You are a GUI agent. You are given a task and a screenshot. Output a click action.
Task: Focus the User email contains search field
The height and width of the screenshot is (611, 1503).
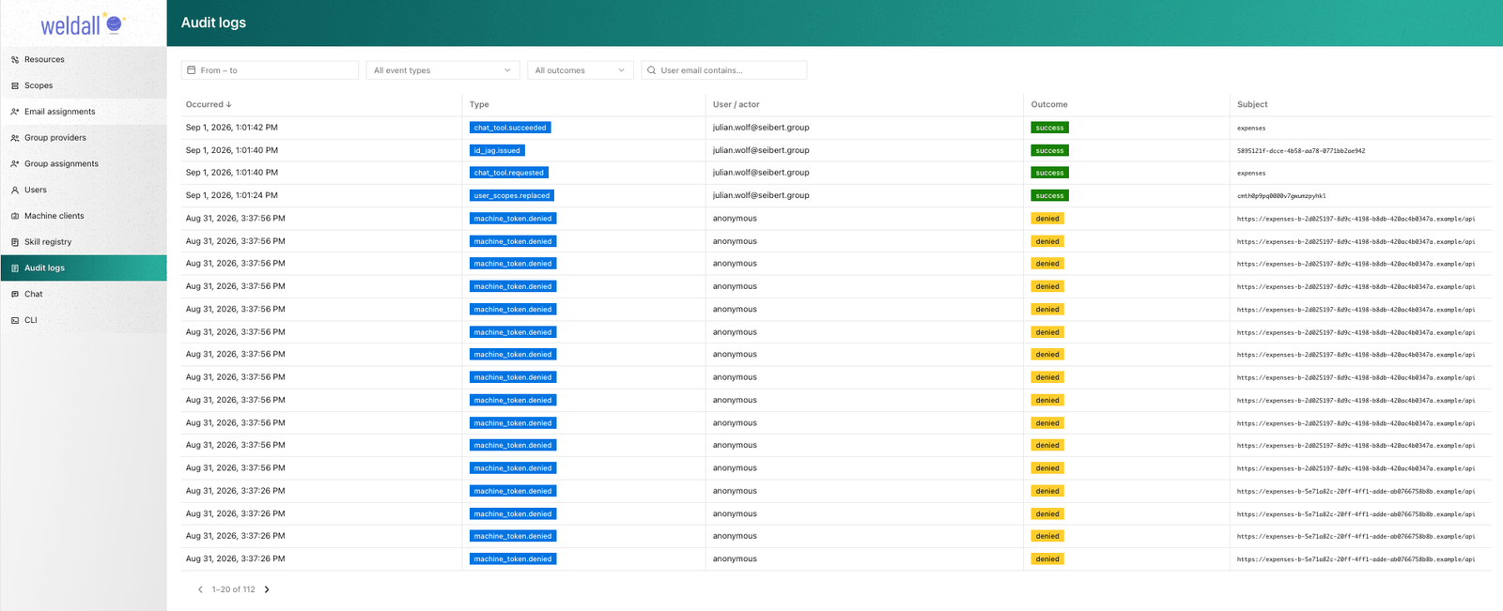click(724, 70)
